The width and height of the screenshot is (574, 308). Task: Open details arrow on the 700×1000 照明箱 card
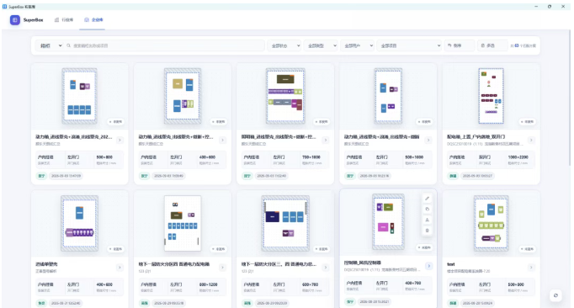click(326, 140)
